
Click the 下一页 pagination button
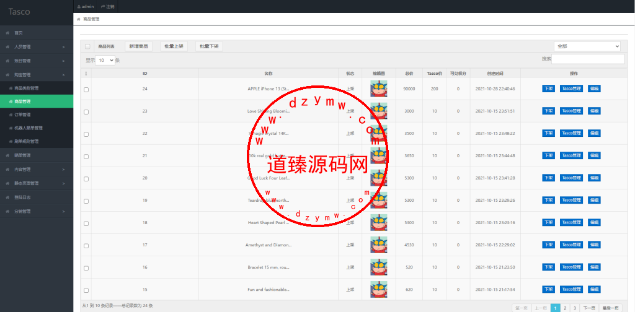(589, 308)
